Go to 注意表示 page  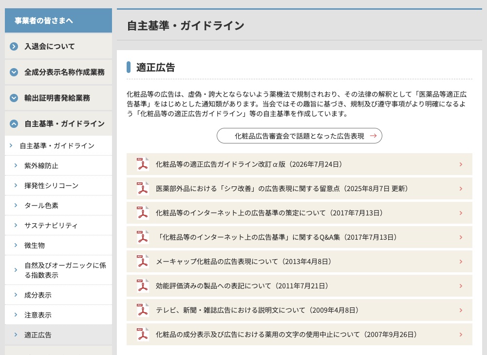point(58,315)
